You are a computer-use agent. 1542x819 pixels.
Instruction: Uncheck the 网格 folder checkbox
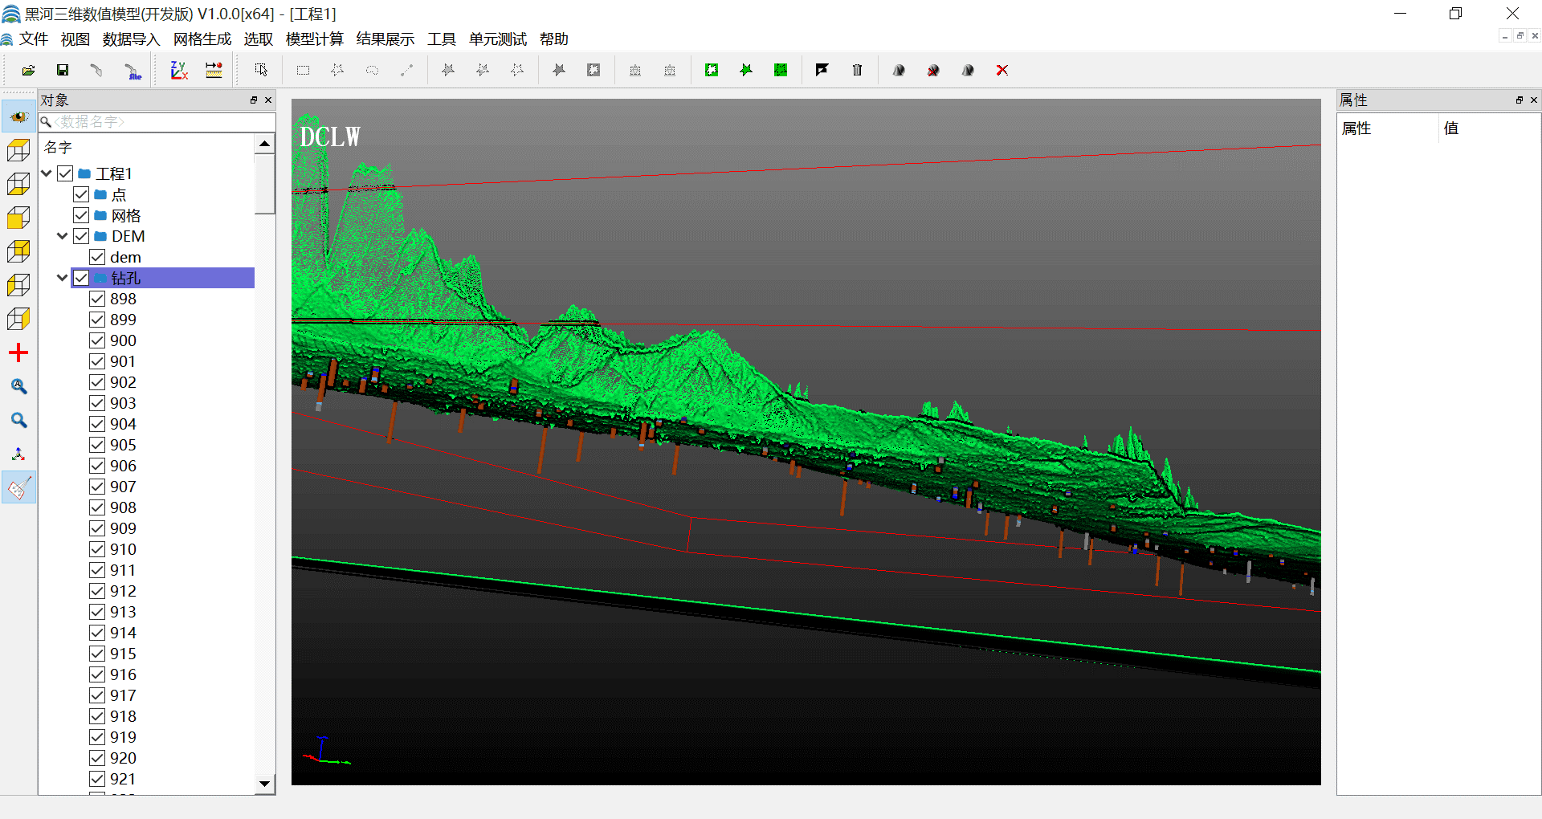pos(81,215)
